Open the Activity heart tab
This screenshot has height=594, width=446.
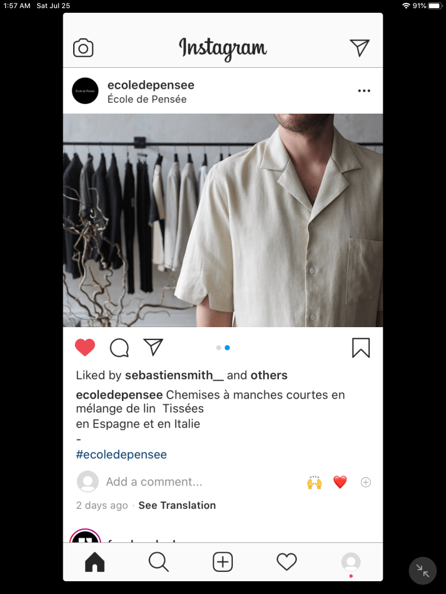coord(287,562)
